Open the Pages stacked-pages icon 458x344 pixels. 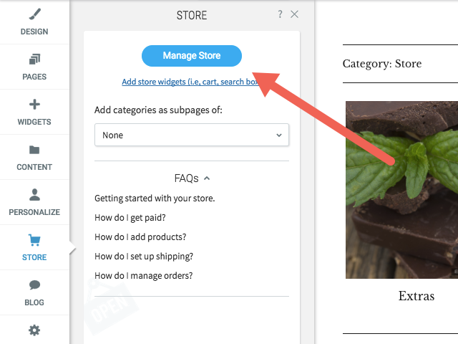(34, 59)
